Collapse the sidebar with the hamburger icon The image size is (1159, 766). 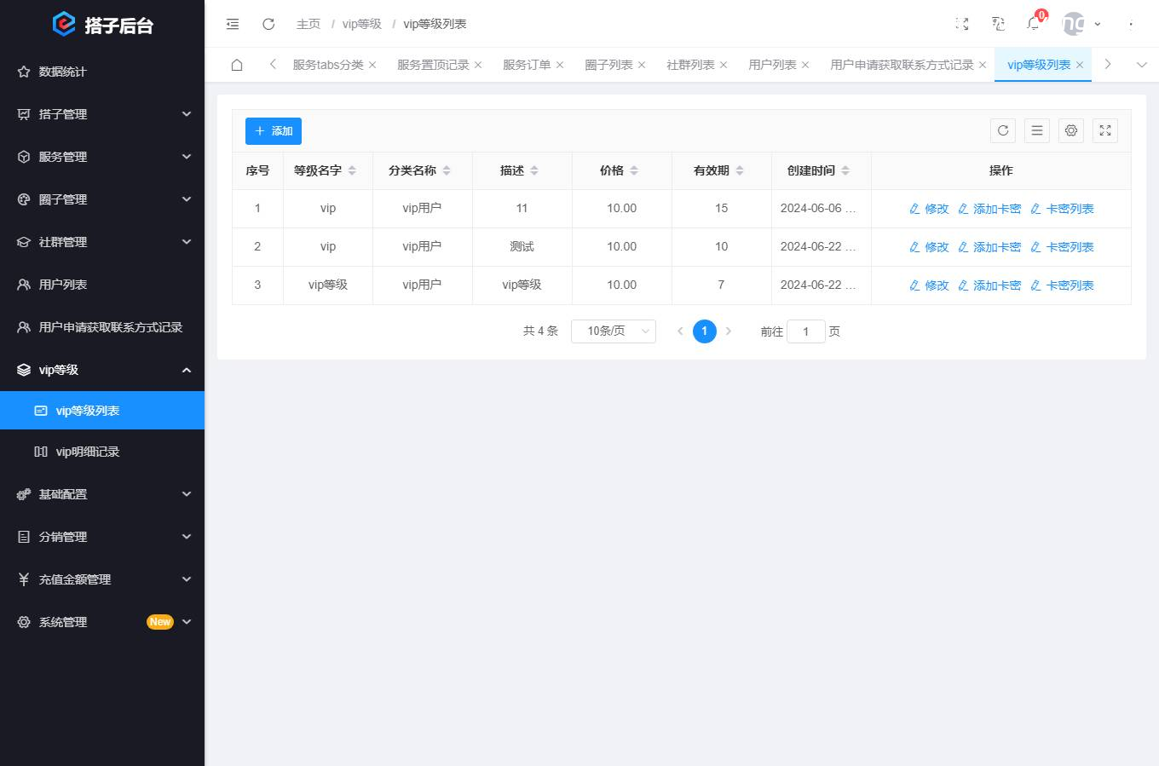pos(232,24)
